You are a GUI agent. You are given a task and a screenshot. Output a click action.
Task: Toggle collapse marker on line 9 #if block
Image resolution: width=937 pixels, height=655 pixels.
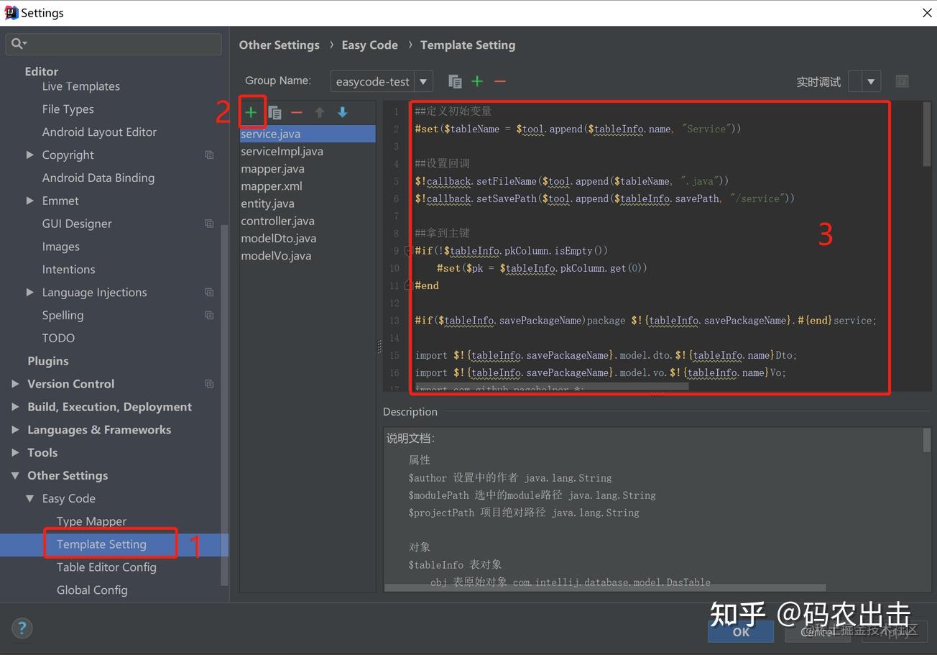point(407,249)
